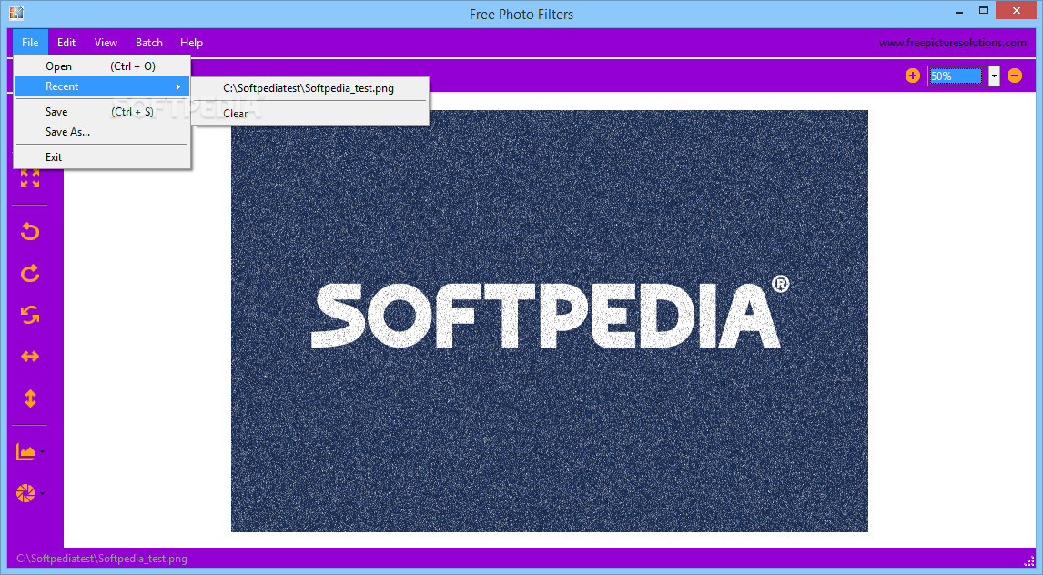Flip image horizontally icon
The image size is (1043, 575).
coord(30,357)
